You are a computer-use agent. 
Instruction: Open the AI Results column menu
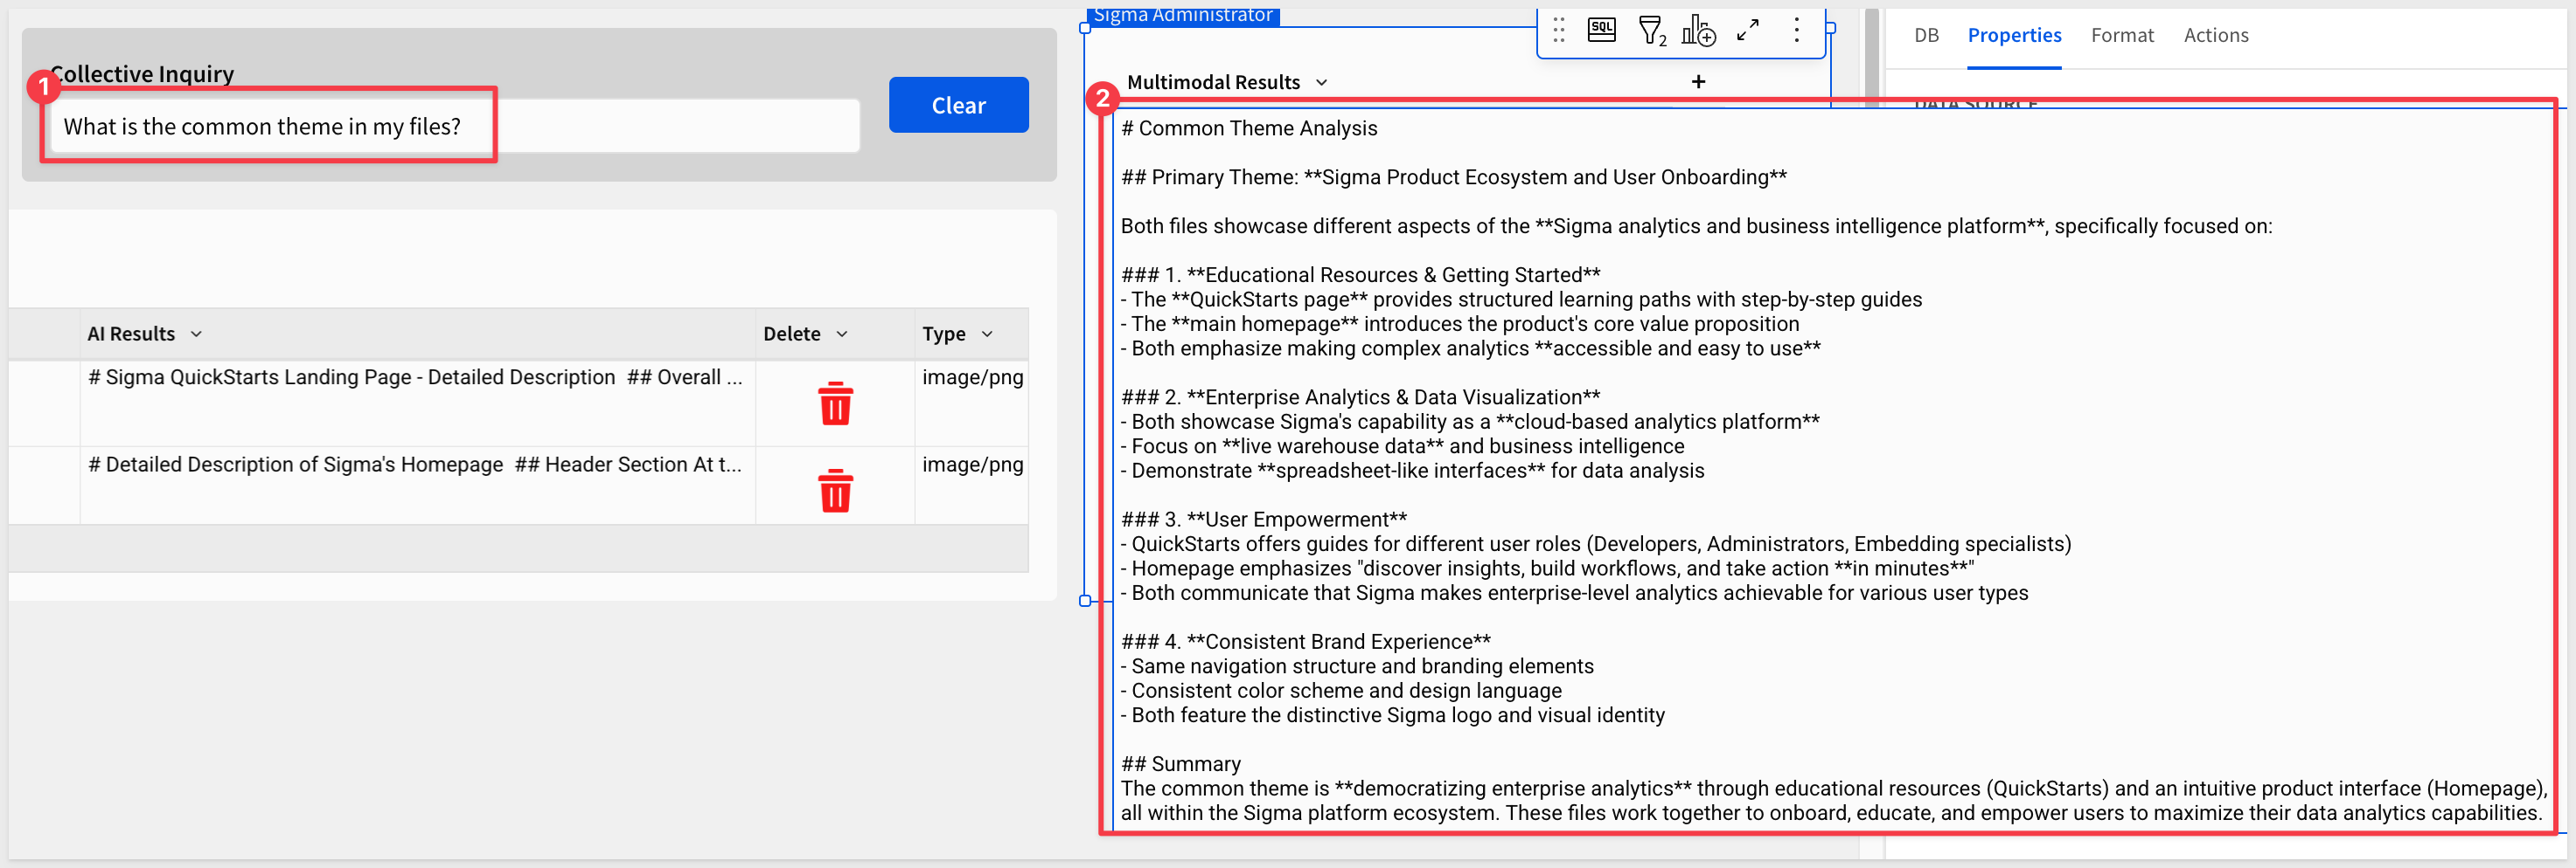coord(196,334)
